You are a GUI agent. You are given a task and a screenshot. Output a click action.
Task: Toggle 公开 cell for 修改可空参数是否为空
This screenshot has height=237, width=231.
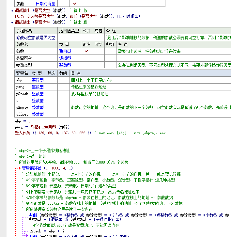(x=87, y=38)
